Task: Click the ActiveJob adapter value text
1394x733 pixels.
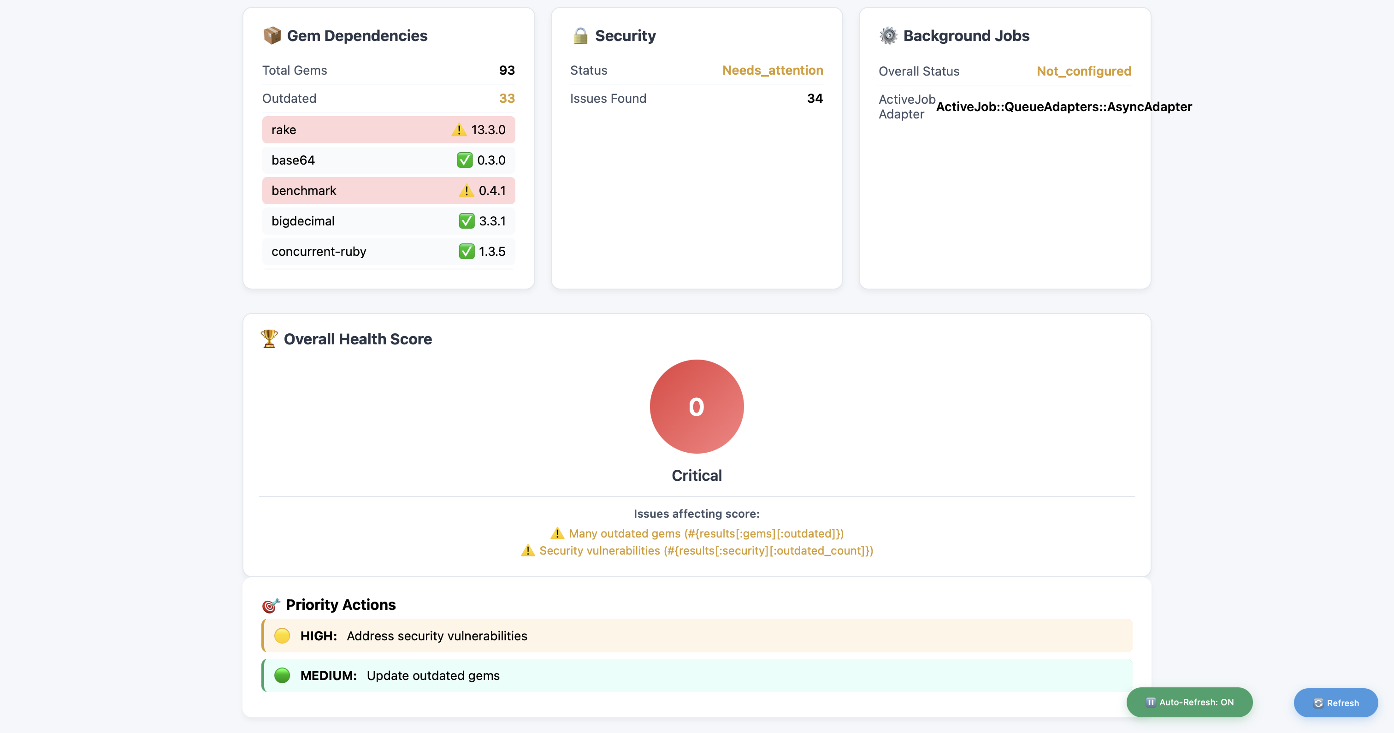Action: click(1063, 106)
